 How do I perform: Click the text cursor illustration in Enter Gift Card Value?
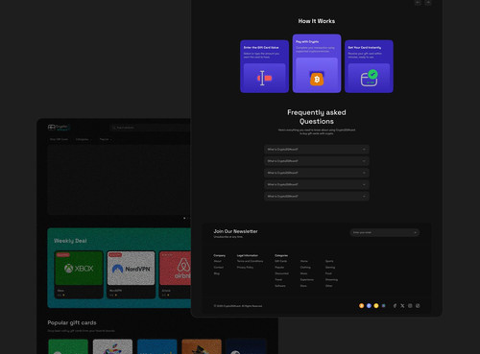tap(264, 78)
